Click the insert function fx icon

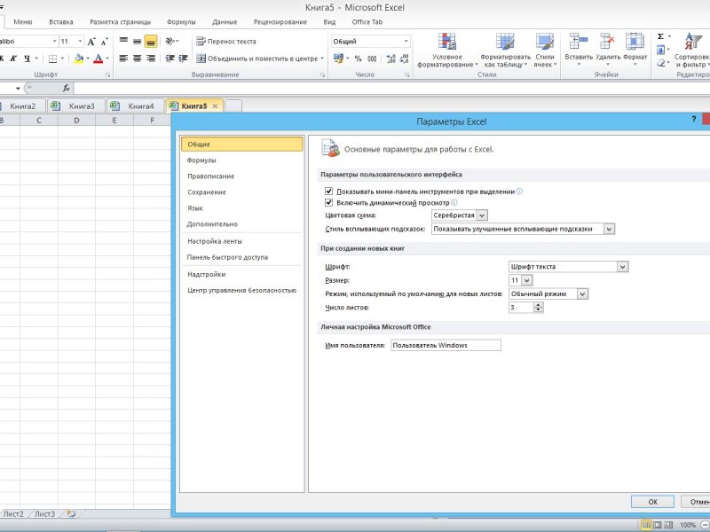point(66,88)
